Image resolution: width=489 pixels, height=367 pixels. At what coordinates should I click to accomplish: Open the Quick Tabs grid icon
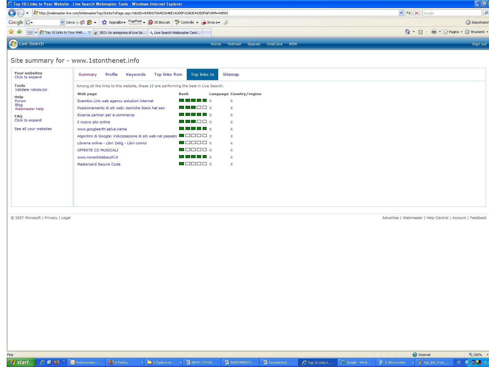point(30,32)
